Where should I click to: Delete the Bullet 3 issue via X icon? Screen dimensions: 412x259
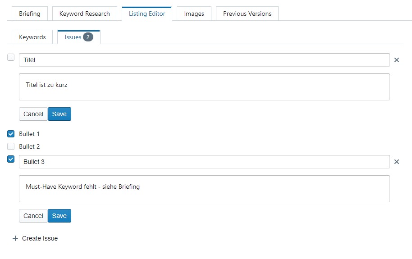pos(397,162)
